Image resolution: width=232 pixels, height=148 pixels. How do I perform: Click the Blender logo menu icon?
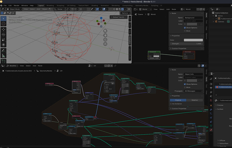tap(1, 5)
